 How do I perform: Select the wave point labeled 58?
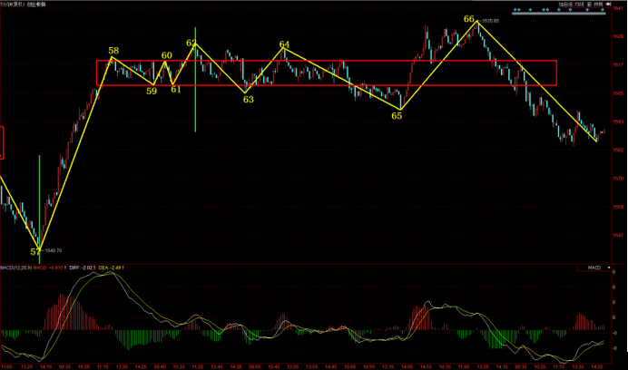pos(113,51)
